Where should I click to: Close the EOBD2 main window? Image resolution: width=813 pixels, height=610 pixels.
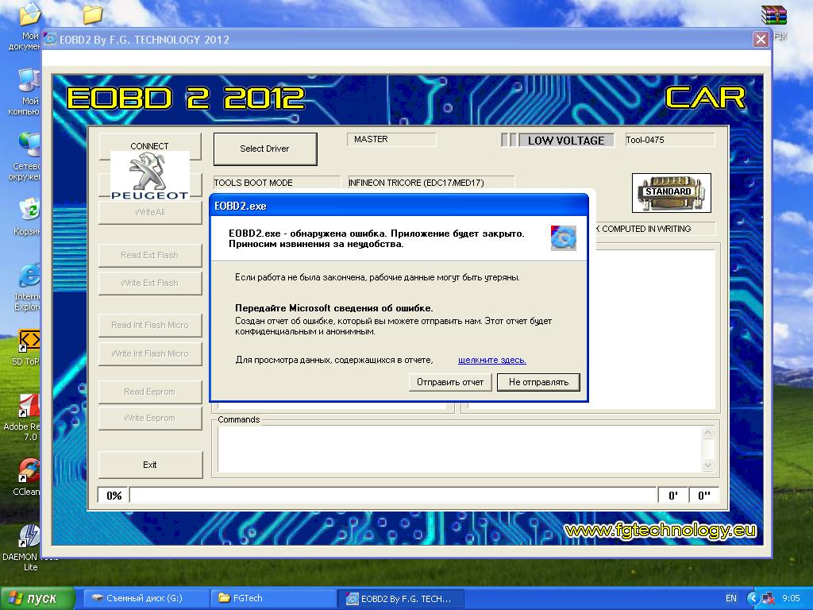[761, 40]
